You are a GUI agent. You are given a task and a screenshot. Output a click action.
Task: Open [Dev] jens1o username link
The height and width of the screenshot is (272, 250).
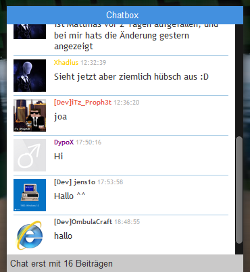[x=74, y=182]
